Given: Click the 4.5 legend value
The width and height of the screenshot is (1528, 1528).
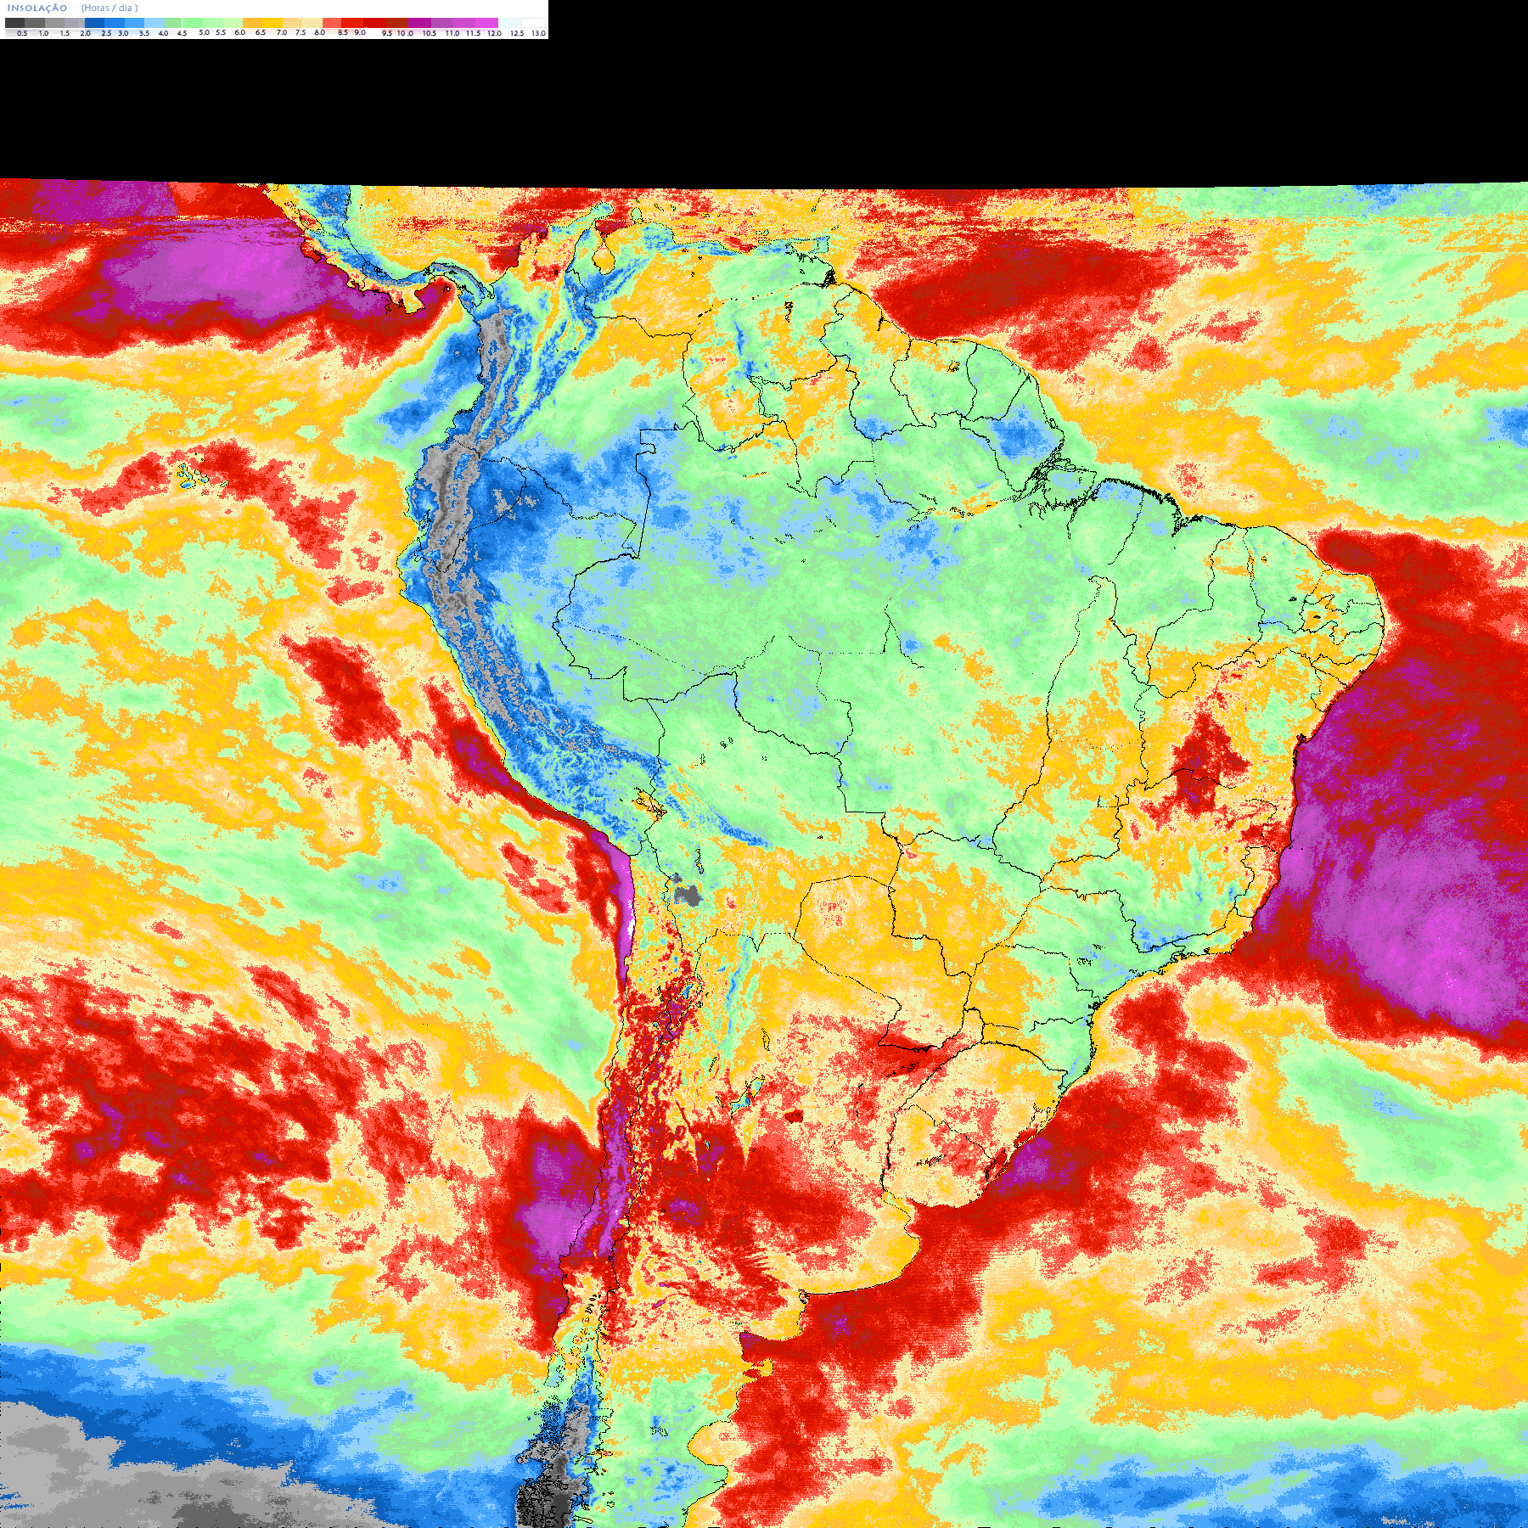Looking at the screenshot, I should tap(182, 33).
